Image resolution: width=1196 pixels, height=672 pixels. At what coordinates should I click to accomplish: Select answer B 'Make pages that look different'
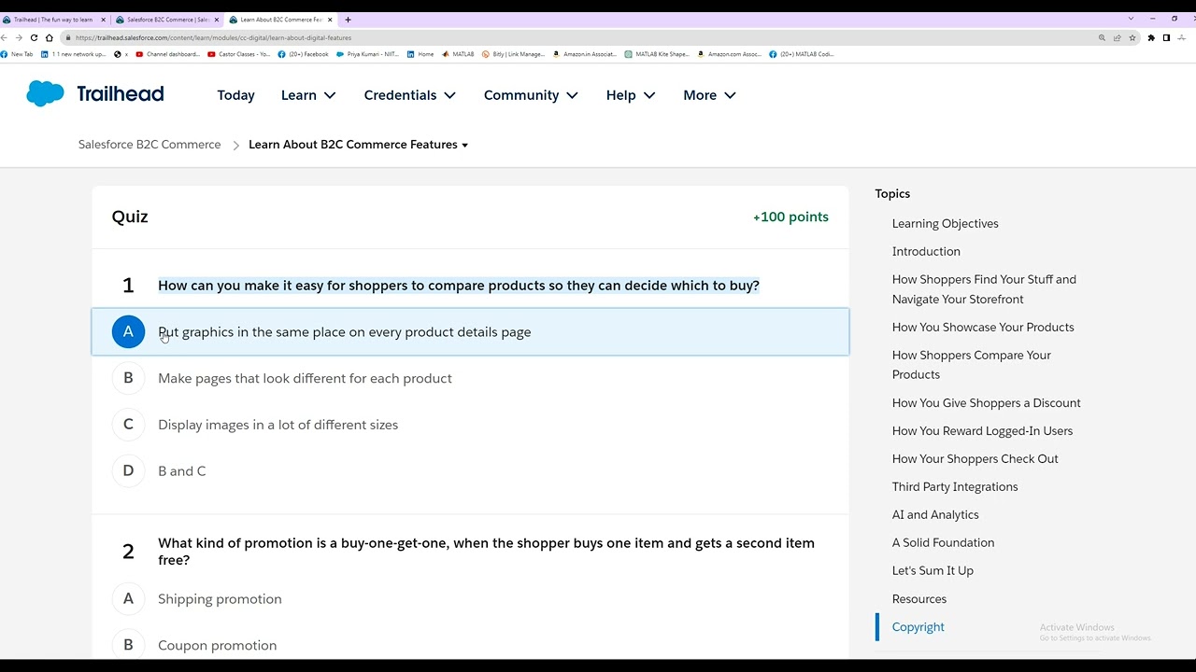point(470,378)
